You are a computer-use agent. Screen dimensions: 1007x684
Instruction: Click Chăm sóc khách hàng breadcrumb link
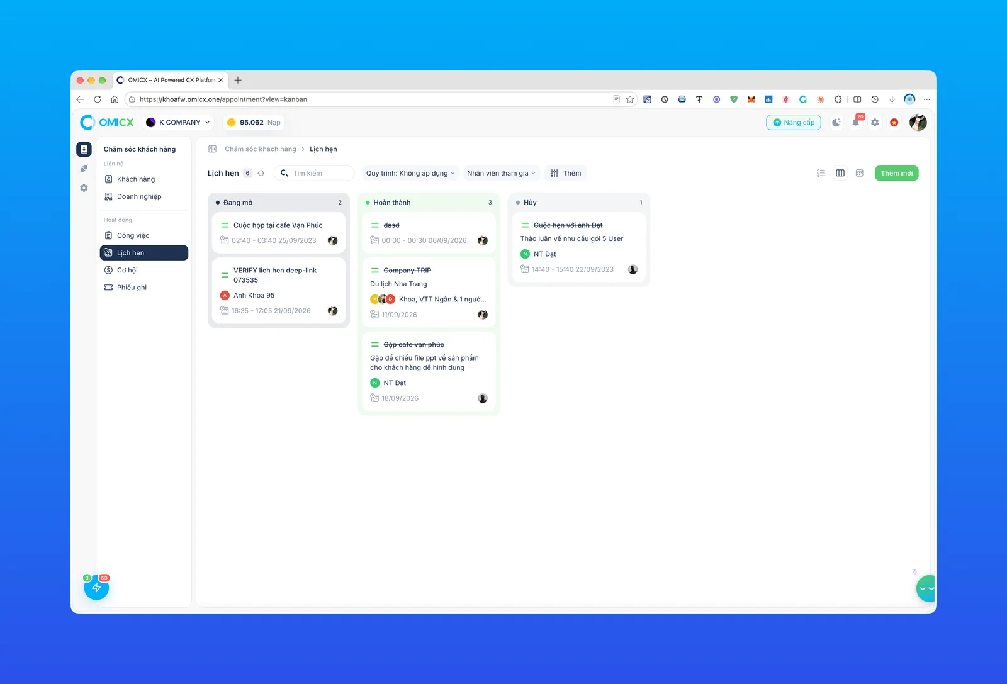pos(261,149)
